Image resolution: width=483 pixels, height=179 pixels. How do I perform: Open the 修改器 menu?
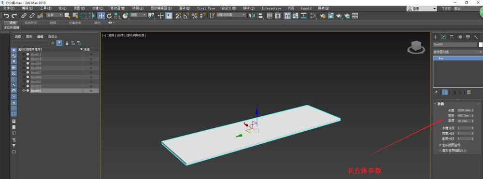[x=118, y=8]
